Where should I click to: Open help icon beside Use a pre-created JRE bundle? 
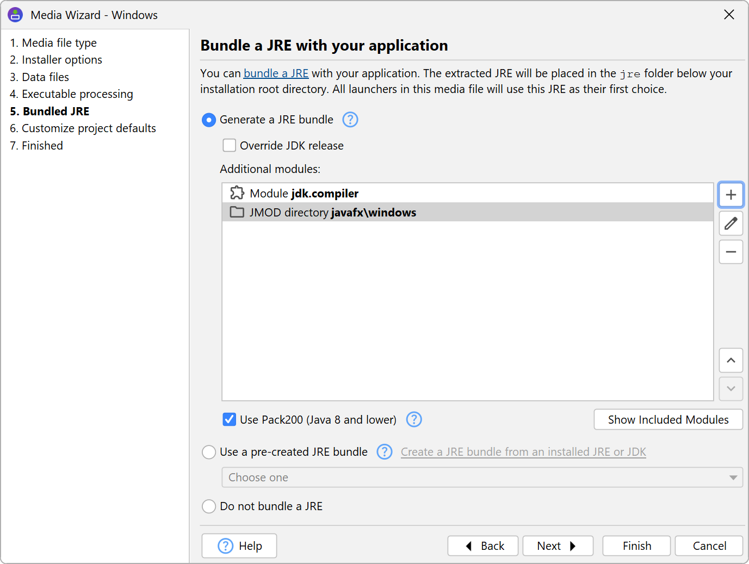pos(385,452)
